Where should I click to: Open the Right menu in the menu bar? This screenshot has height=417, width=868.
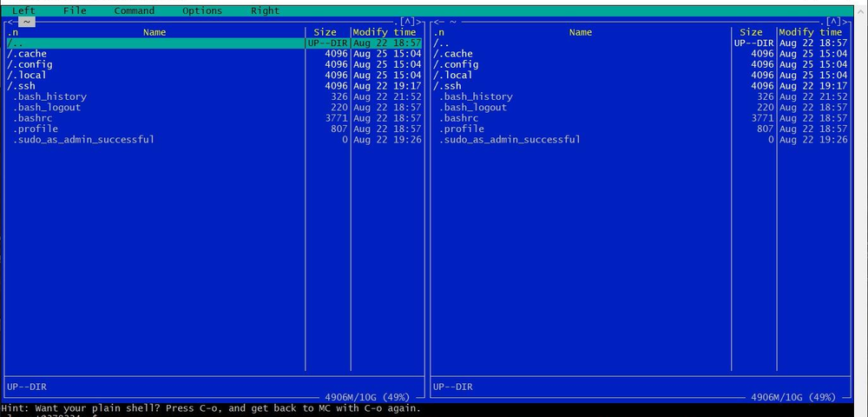point(265,10)
